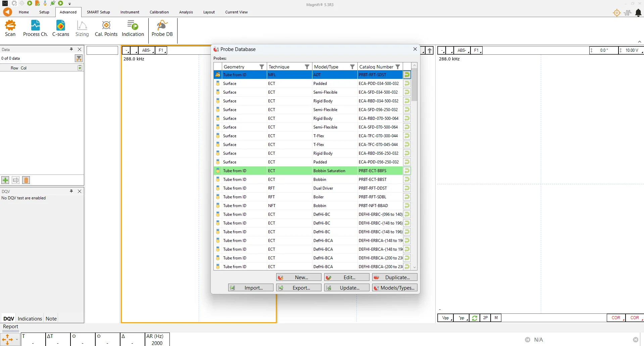The width and height of the screenshot is (644, 346).
Task: Click the Export... button
Action: coord(299,288)
